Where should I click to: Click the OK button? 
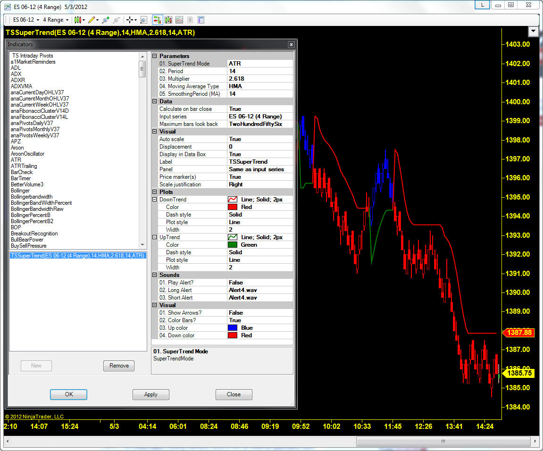[68, 394]
